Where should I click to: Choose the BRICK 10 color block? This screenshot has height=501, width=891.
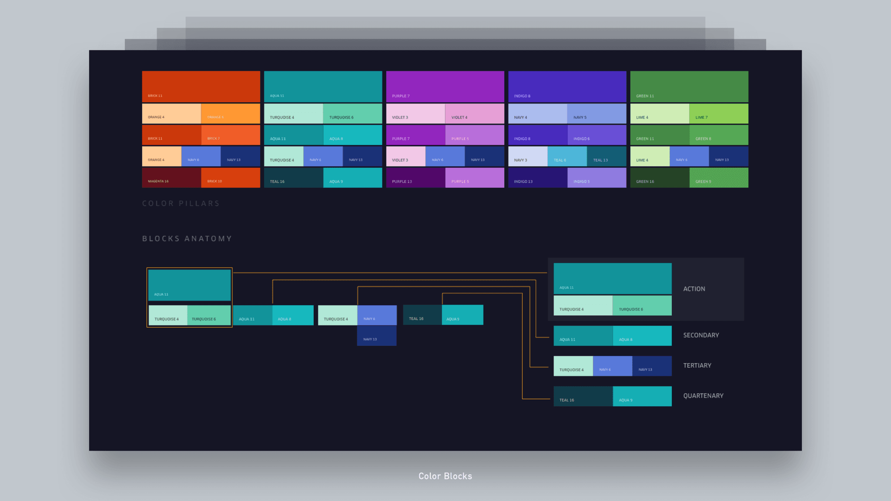tap(231, 178)
